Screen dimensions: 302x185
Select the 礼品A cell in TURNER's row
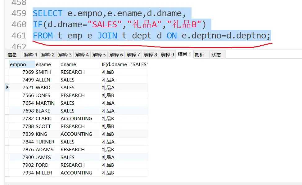108,142
